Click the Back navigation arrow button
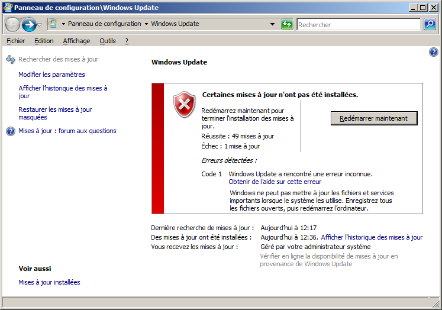Image resolution: width=442 pixels, height=310 pixels. point(13,24)
